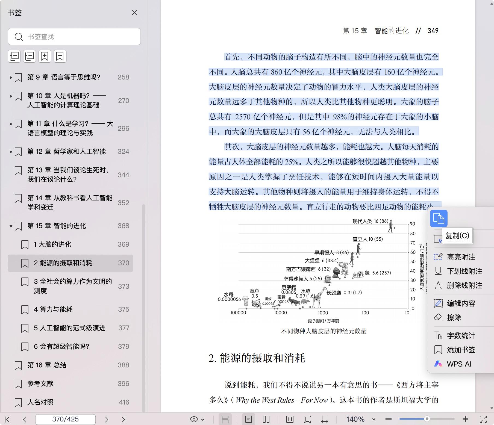Toggle the bookmark panel button in status bar
The height and width of the screenshot is (425, 494).
point(225,419)
